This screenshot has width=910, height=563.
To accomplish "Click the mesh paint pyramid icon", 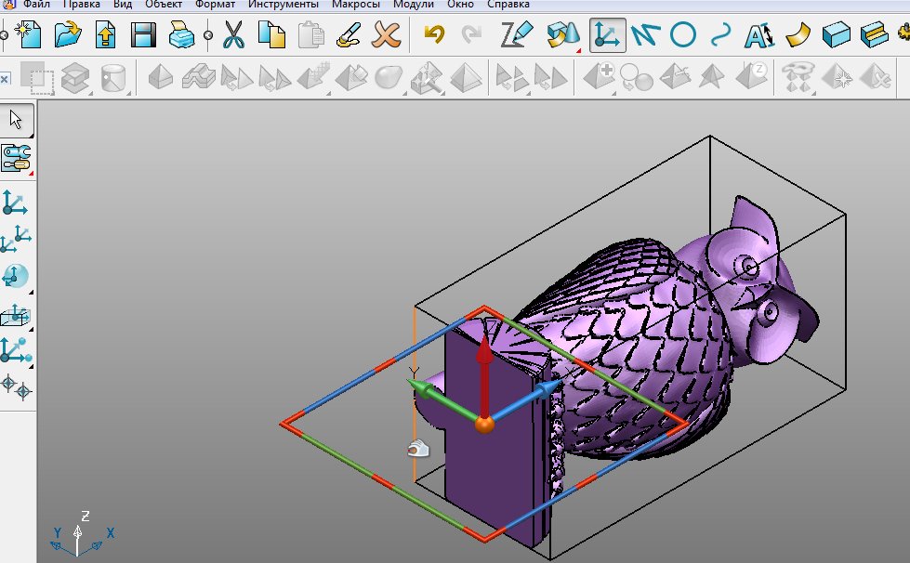I will pos(351,78).
